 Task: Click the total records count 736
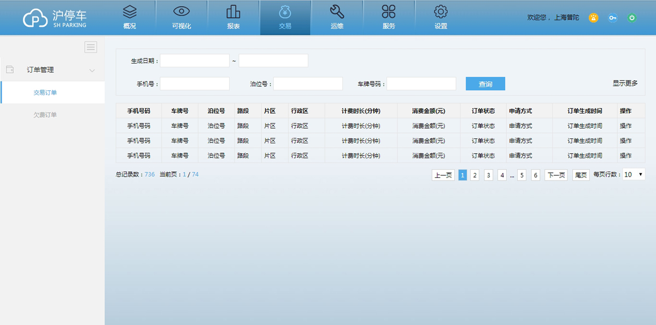150,175
